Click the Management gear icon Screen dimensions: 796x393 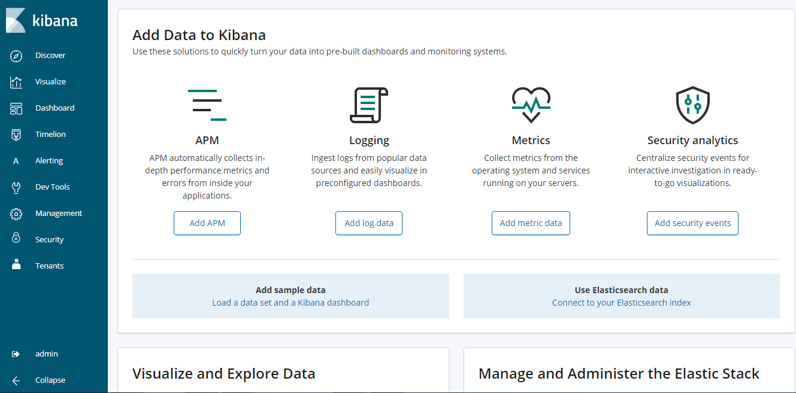pyautogui.click(x=16, y=214)
